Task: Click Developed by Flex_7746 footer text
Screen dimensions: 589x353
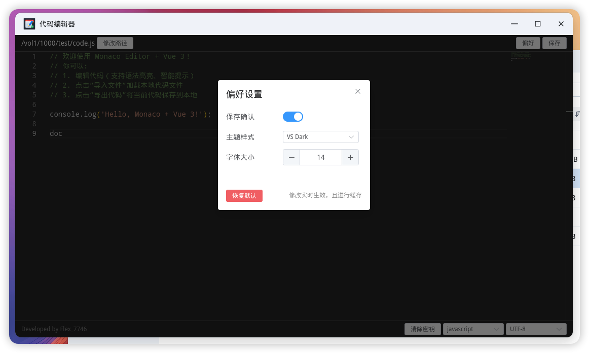Action: tap(54, 329)
